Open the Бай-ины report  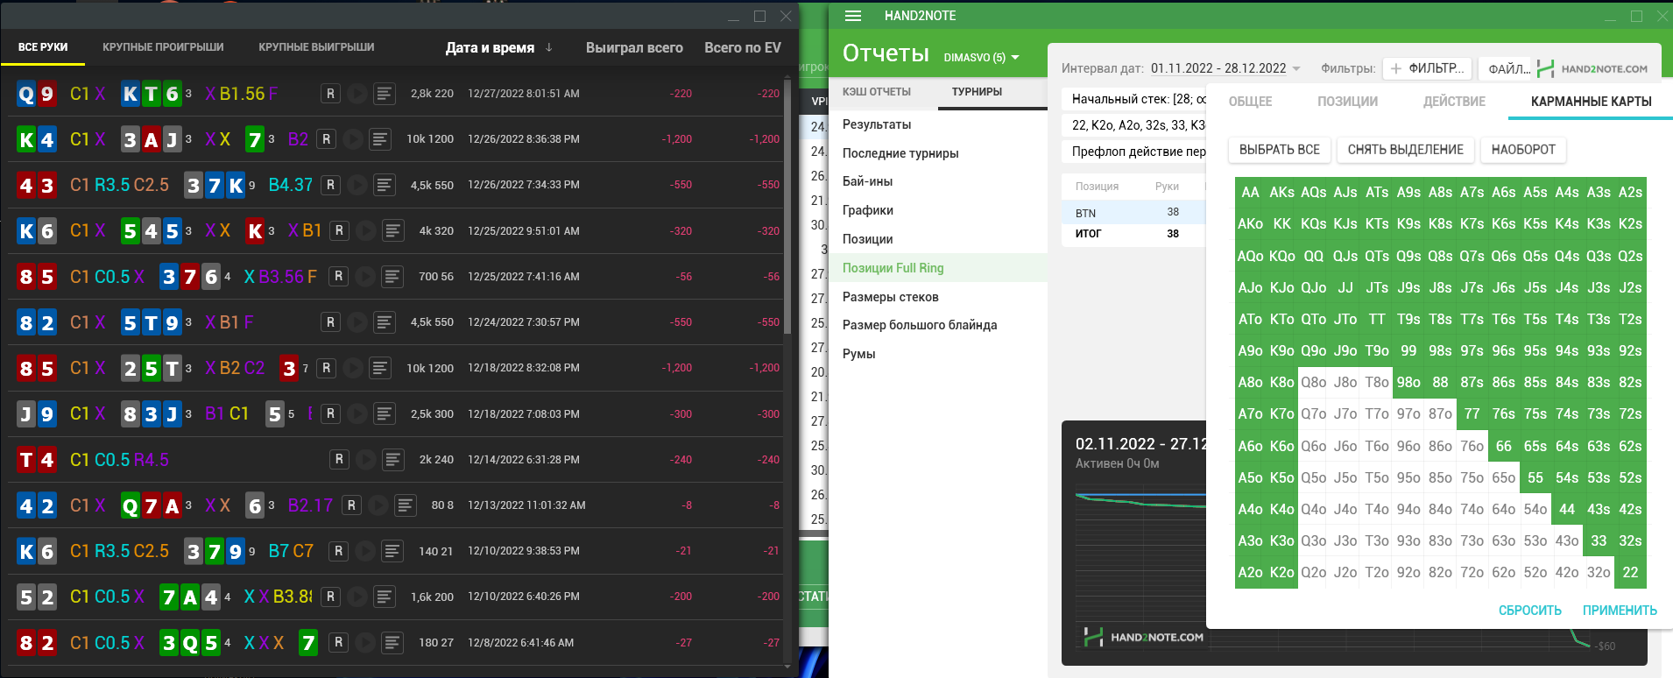938,181
